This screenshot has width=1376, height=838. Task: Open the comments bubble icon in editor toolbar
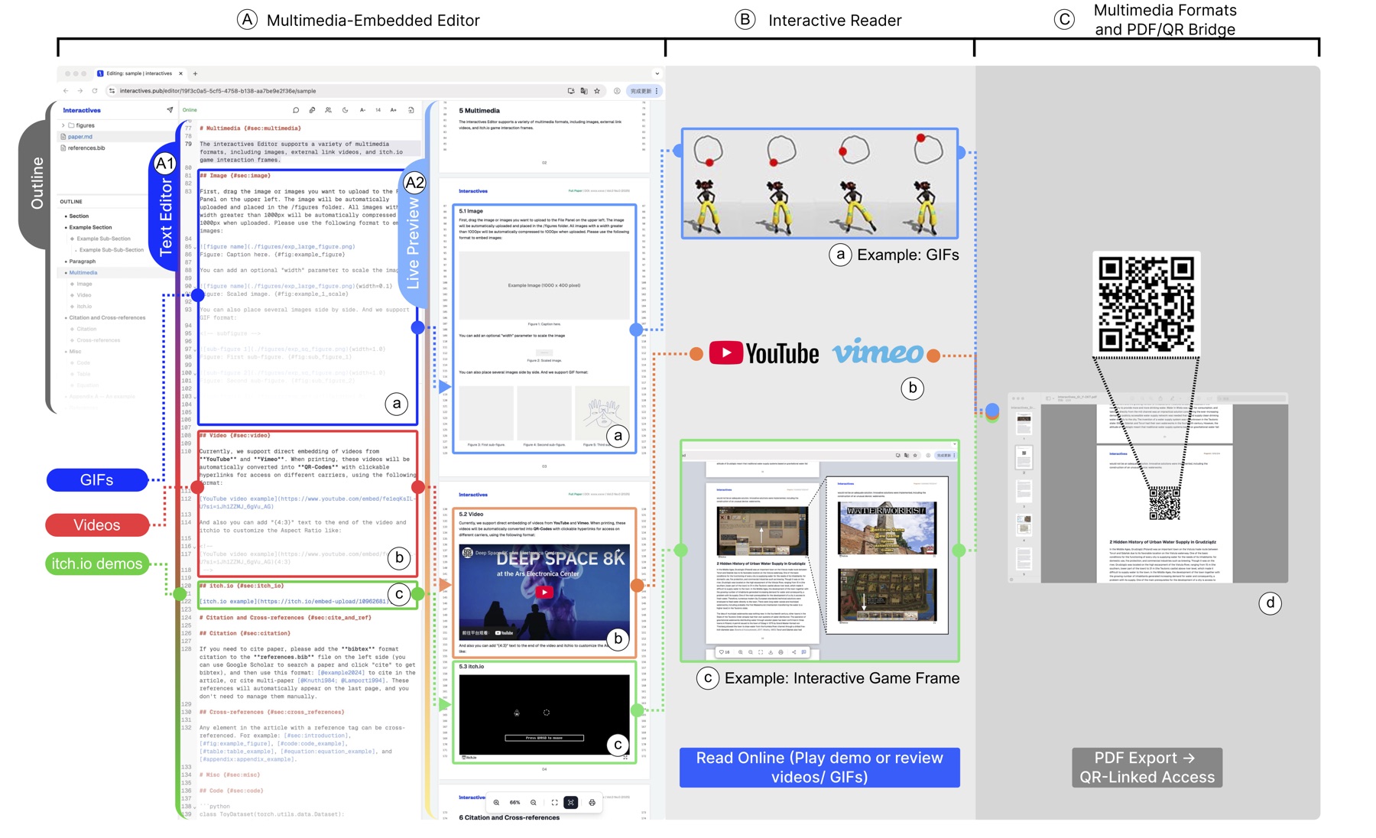tap(296, 110)
